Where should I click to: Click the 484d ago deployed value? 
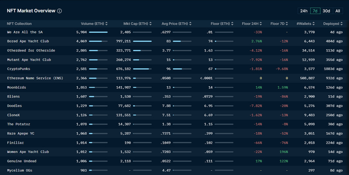pos(334,41)
